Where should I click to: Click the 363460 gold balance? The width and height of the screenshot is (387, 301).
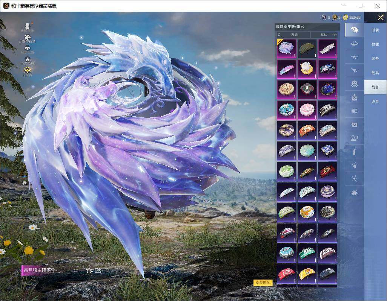tap(355, 17)
